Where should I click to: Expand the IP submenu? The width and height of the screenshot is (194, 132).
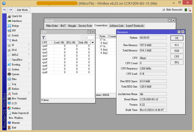pos(29,45)
